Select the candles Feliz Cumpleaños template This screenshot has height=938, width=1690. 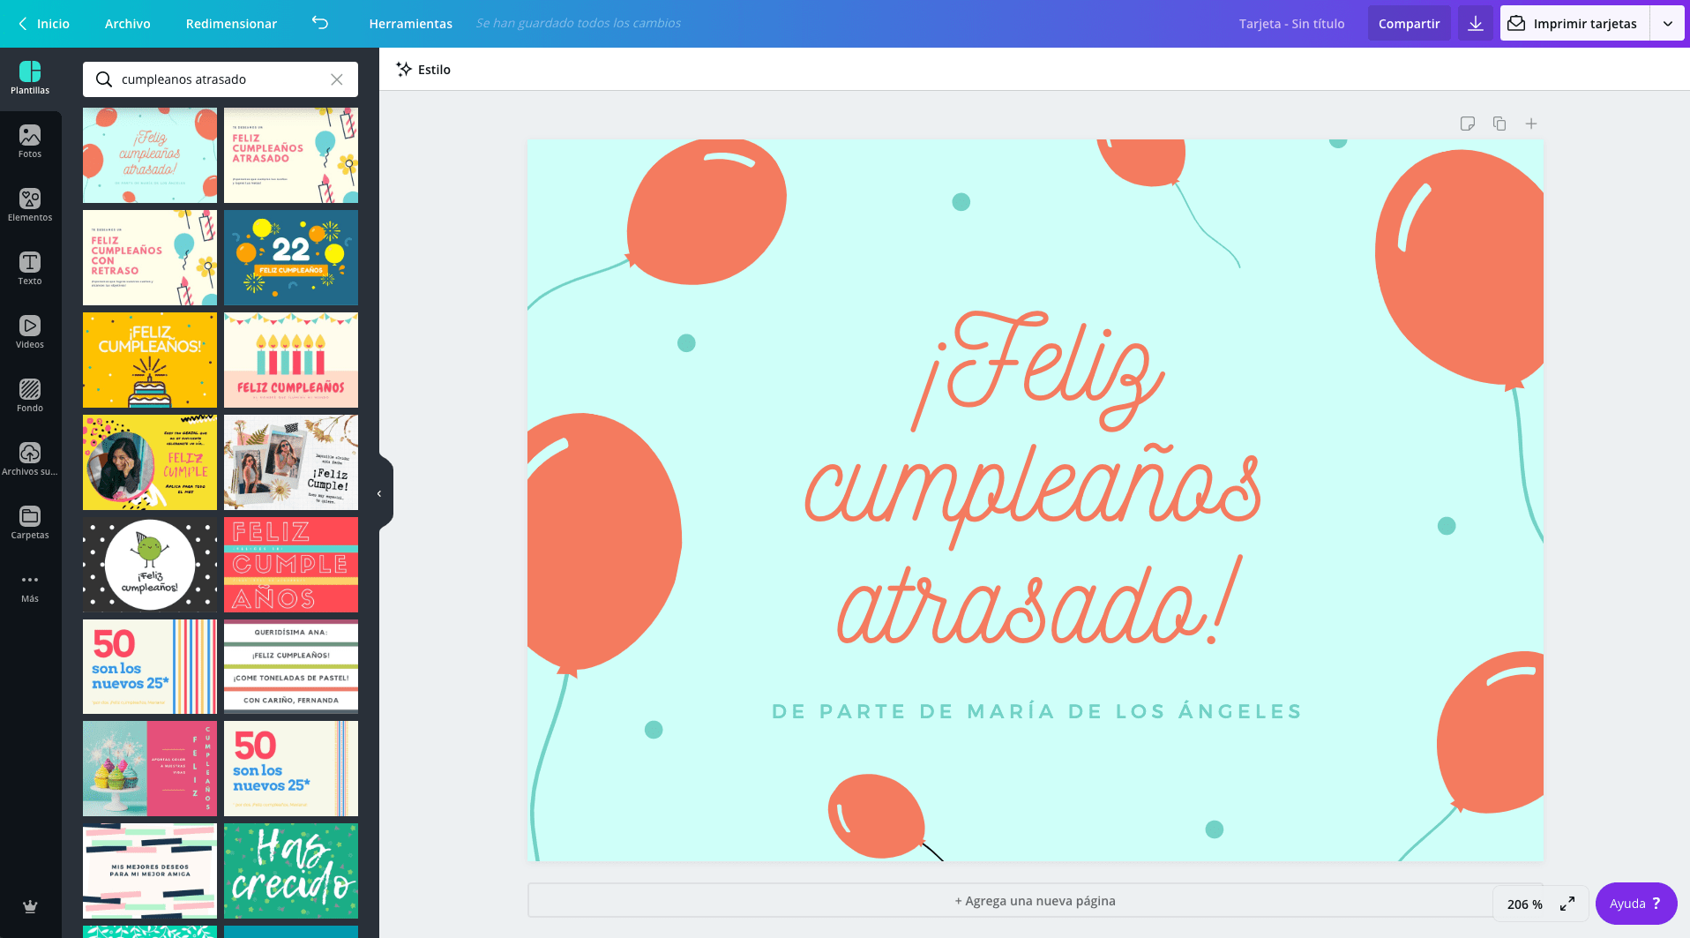pos(291,360)
